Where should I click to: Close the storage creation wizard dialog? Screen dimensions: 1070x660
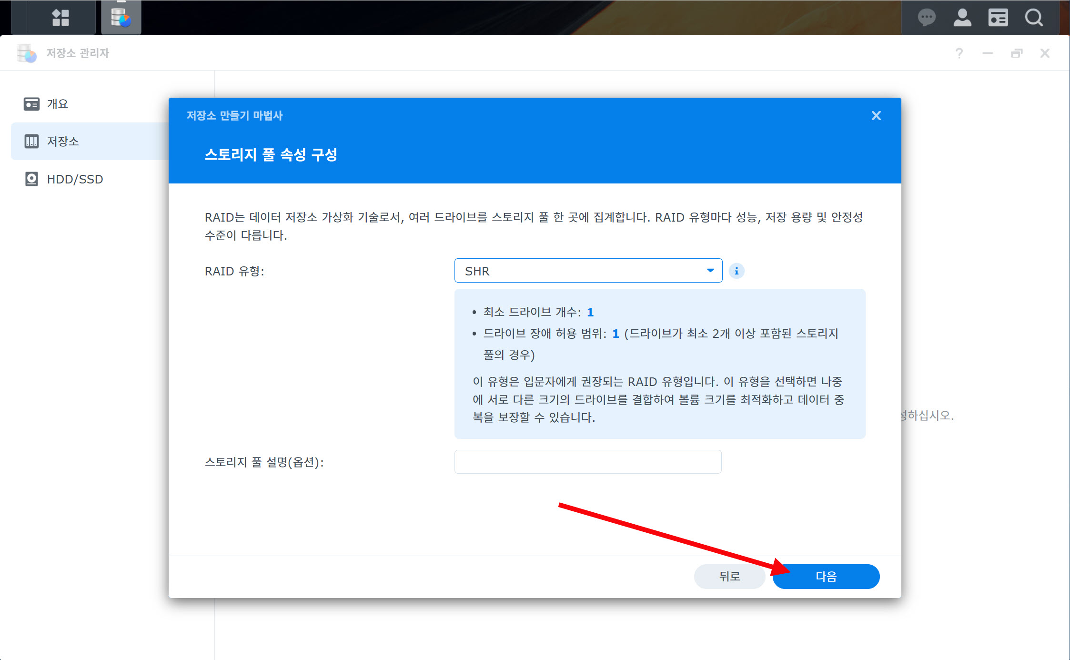coord(876,116)
